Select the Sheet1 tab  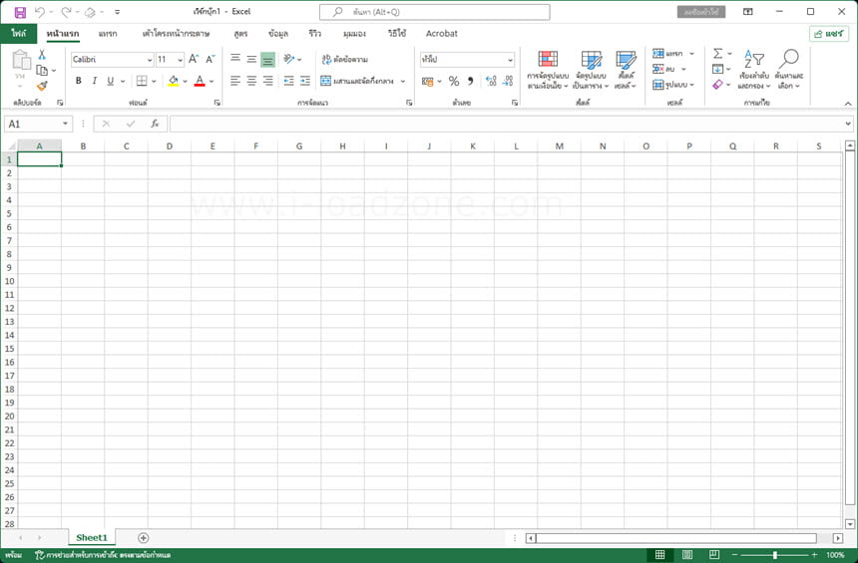point(92,537)
